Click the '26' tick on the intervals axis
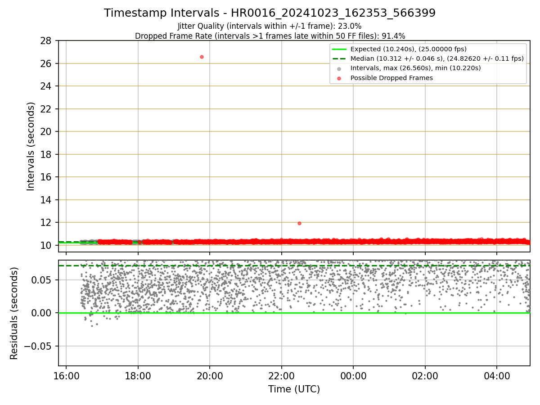Screen dimensions: 540x405 click(46, 63)
